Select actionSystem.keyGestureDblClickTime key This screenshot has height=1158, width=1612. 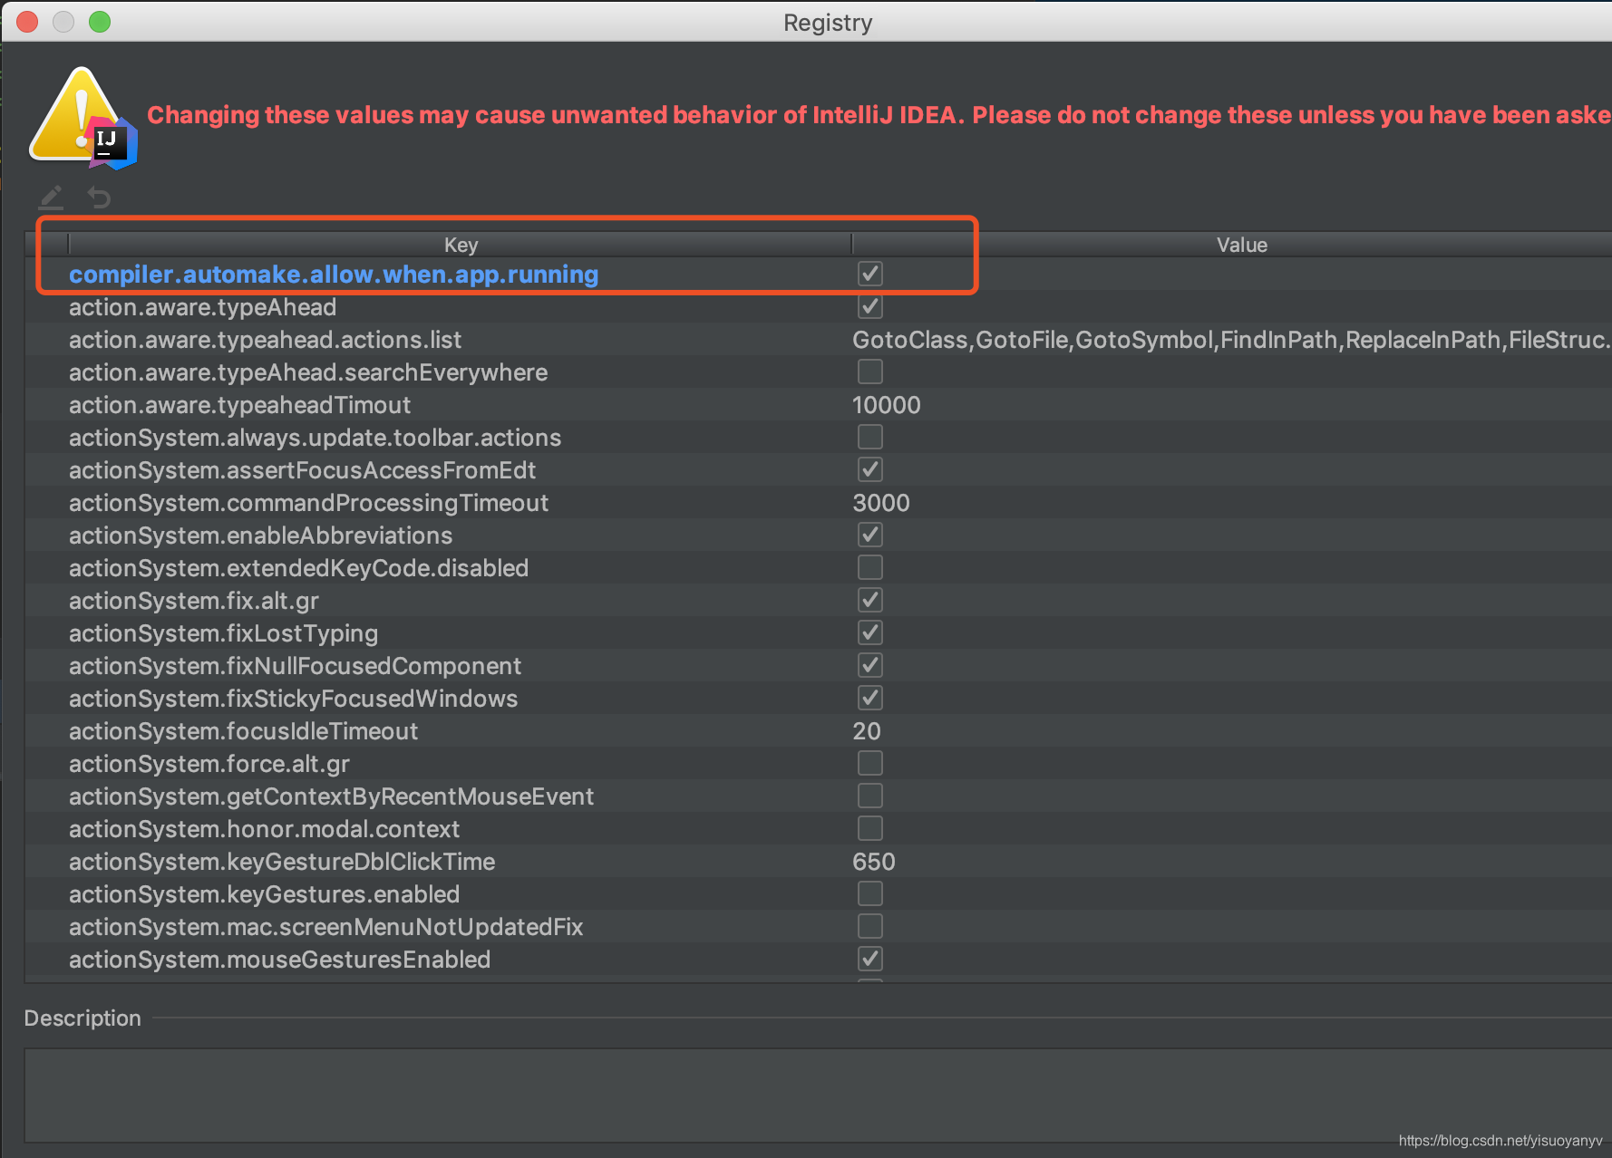[282, 862]
